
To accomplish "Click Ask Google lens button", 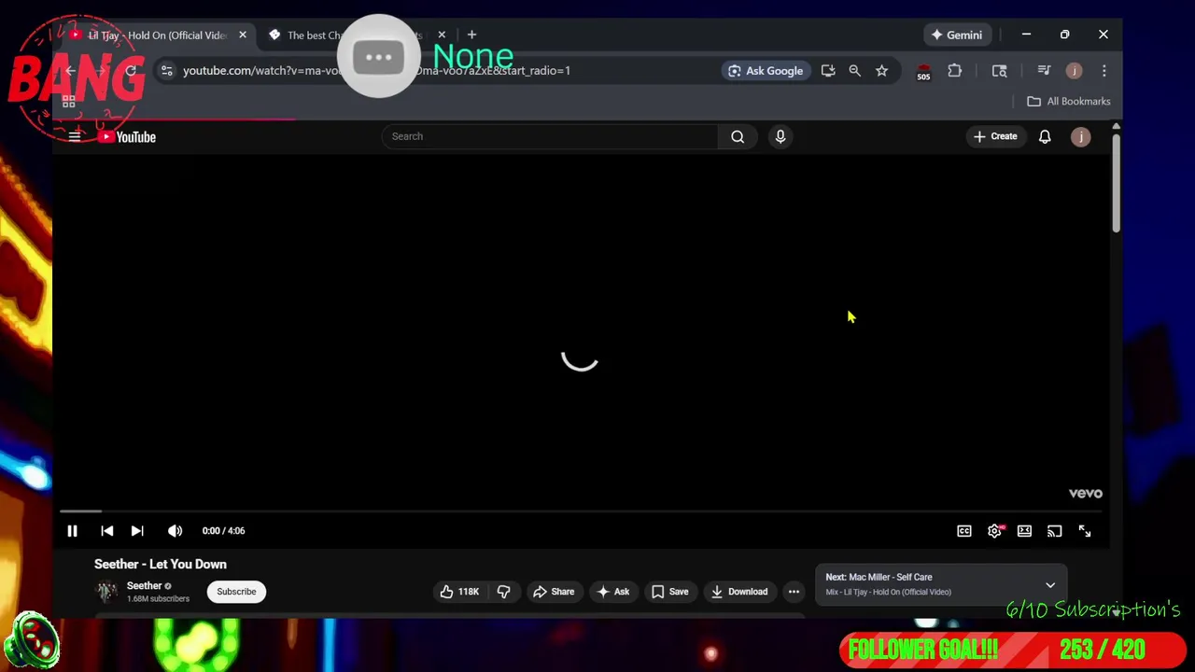I will (x=766, y=71).
